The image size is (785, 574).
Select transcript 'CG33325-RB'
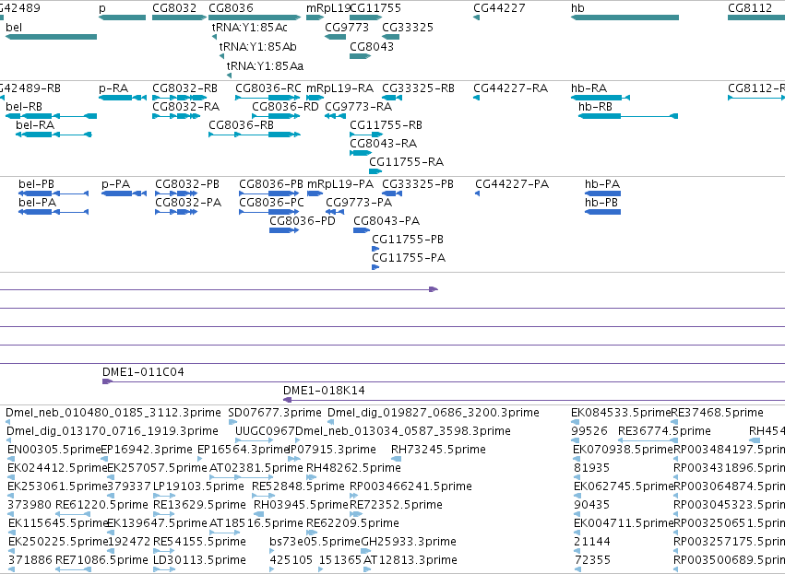click(418, 88)
